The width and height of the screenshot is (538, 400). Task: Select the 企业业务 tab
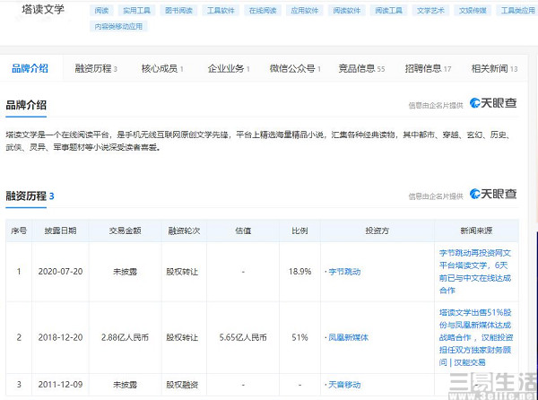229,68
